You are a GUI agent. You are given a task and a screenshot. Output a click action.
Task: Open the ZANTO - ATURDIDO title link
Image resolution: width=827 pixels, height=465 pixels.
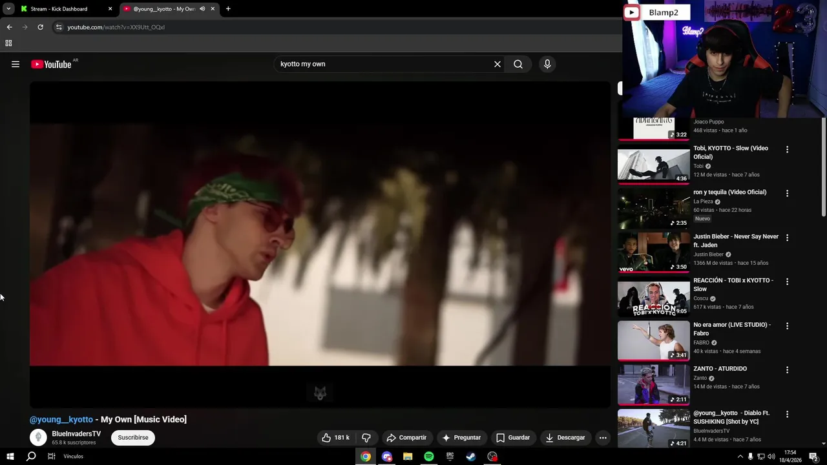point(720,369)
